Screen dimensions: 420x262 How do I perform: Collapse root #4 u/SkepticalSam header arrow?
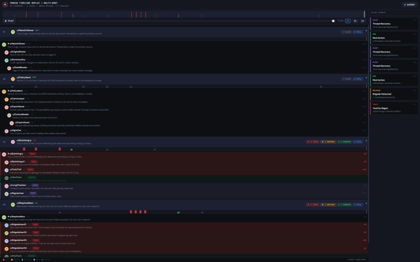click(366, 203)
